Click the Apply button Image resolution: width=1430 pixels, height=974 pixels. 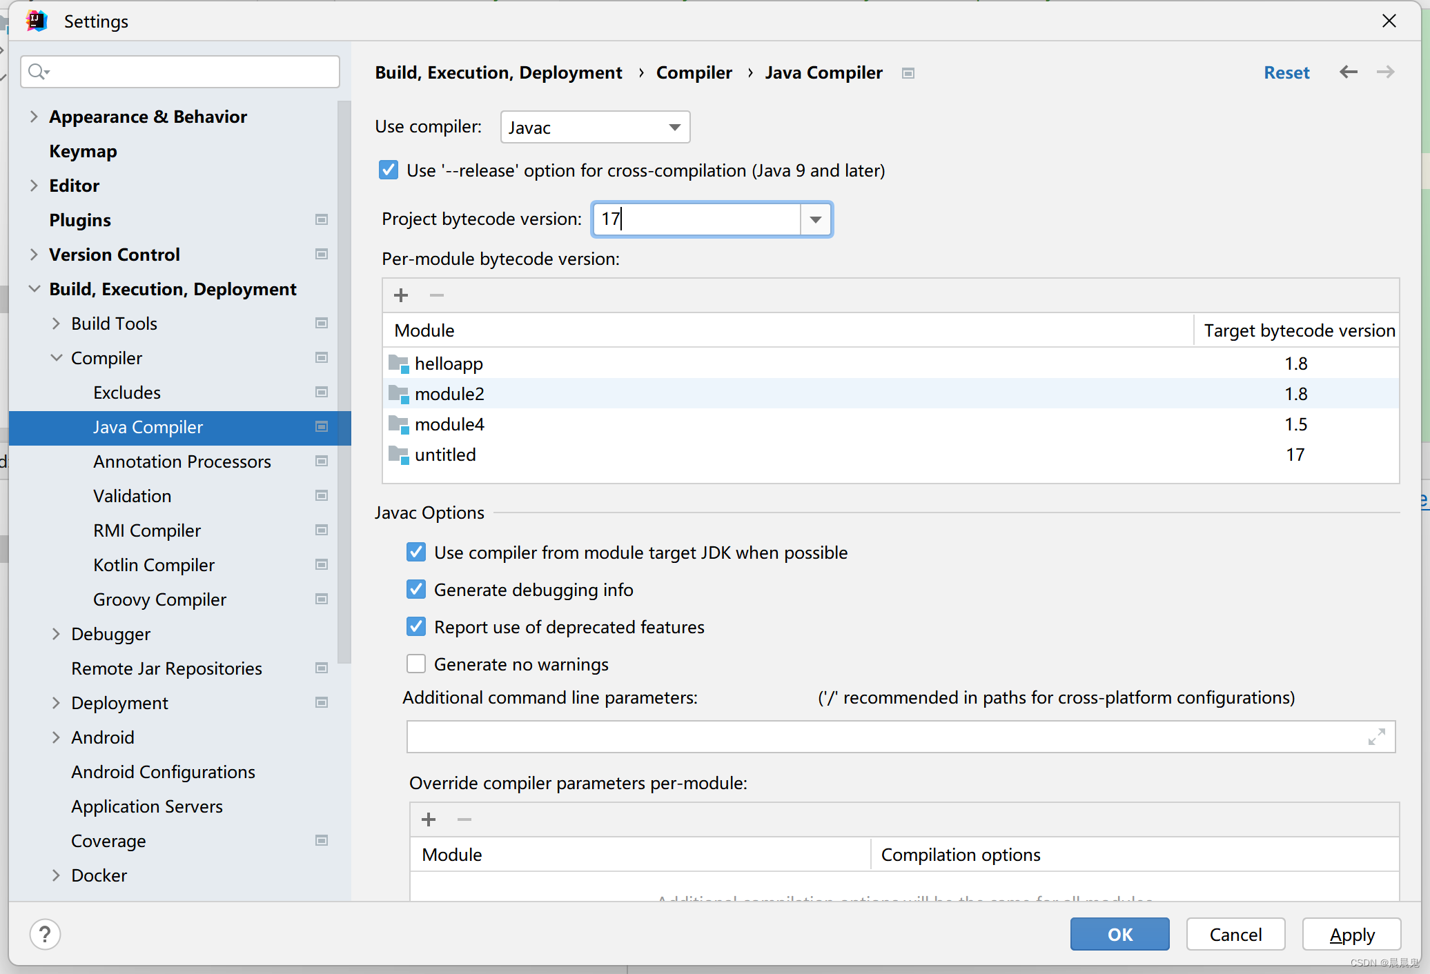[x=1351, y=935]
